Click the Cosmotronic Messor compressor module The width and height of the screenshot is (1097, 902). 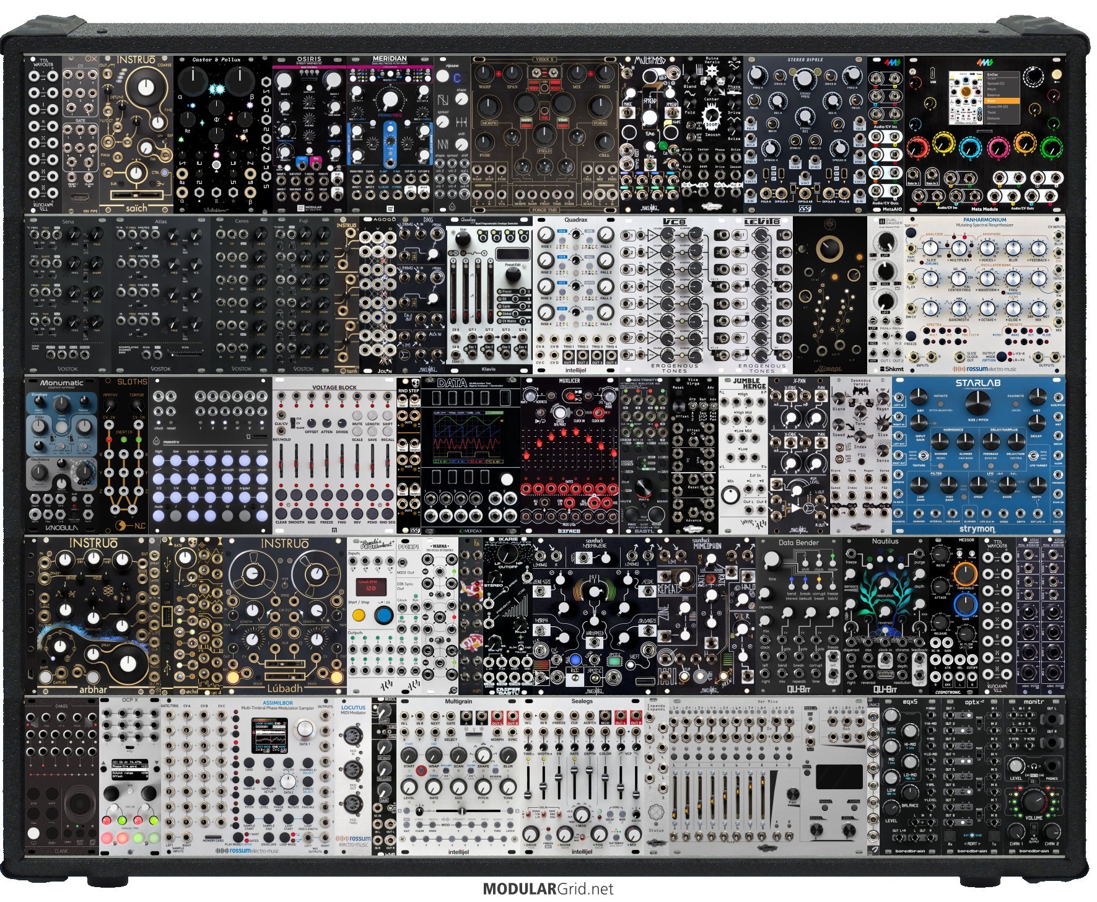[954, 616]
